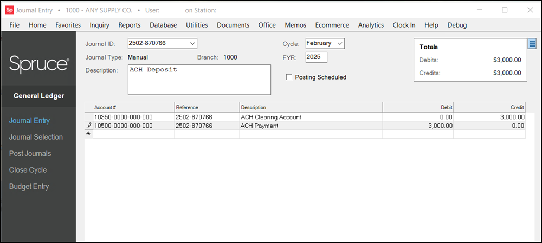Screen dimensions: 542x243
Task: Click the FYR field containing 2025
Action: coord(316,57)
